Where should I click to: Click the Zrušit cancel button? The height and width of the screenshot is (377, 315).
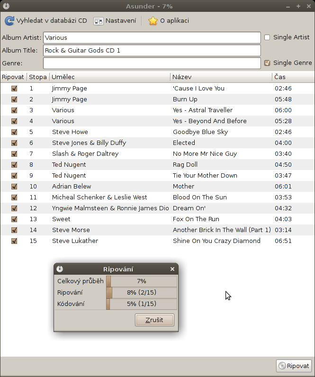[x=154, y=320]
